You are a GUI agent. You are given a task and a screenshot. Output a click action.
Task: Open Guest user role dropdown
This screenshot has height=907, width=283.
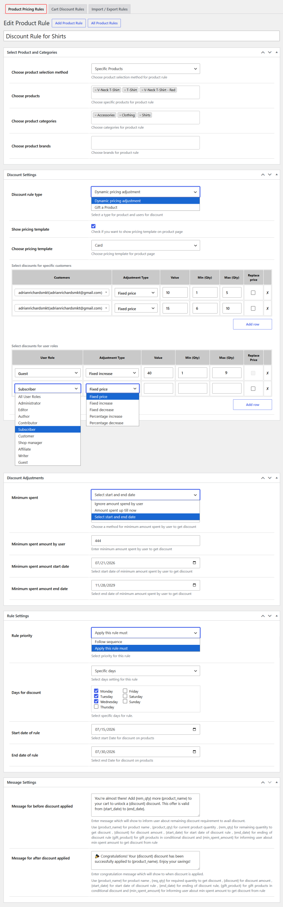[x=47, y=373]
